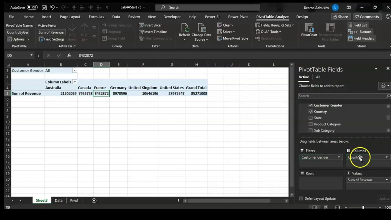
Task: Enable Defer Layout Update
Action: point(301,199)
